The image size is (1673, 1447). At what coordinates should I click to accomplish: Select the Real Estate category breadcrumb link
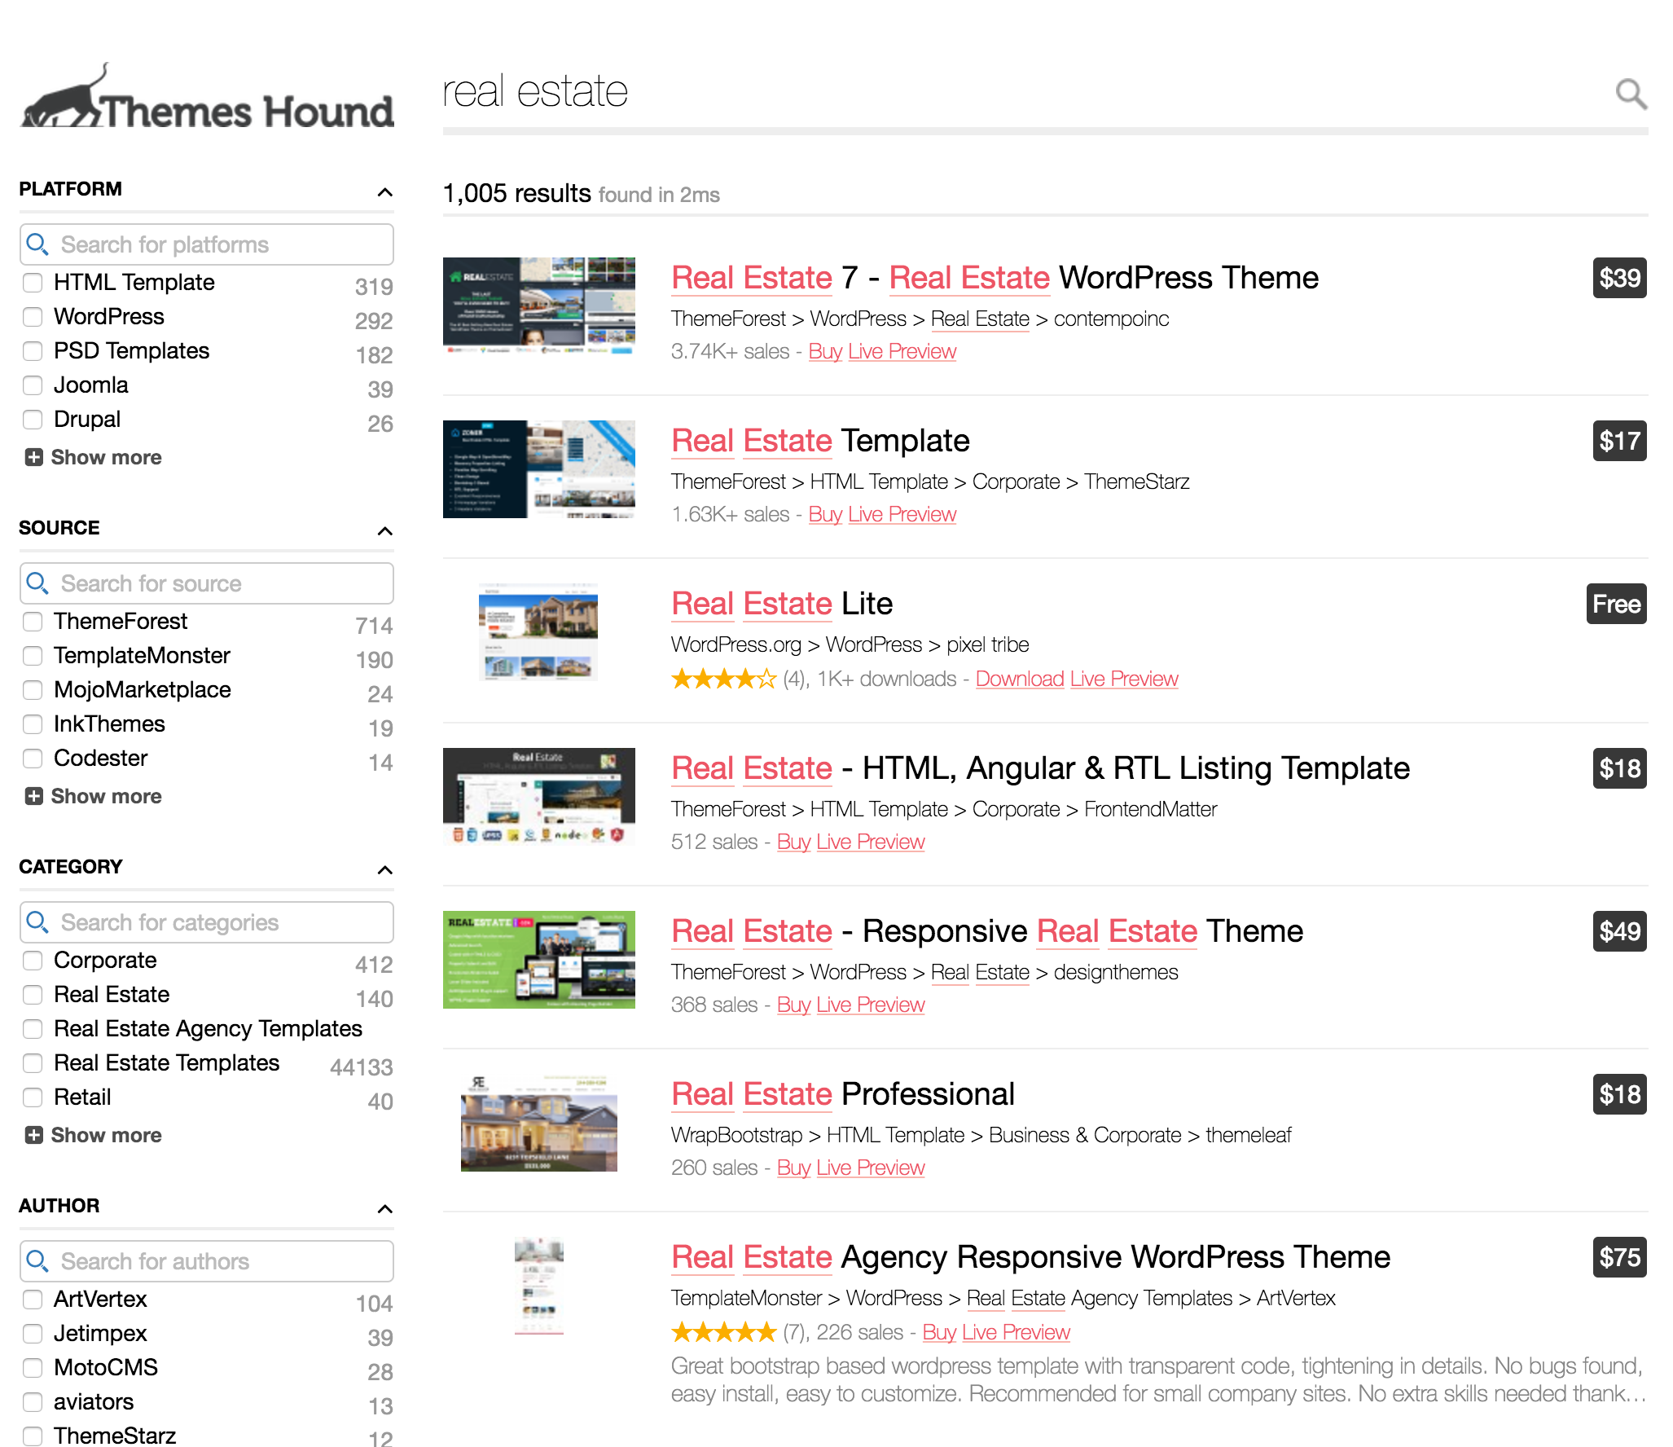[x=980, y=319]
